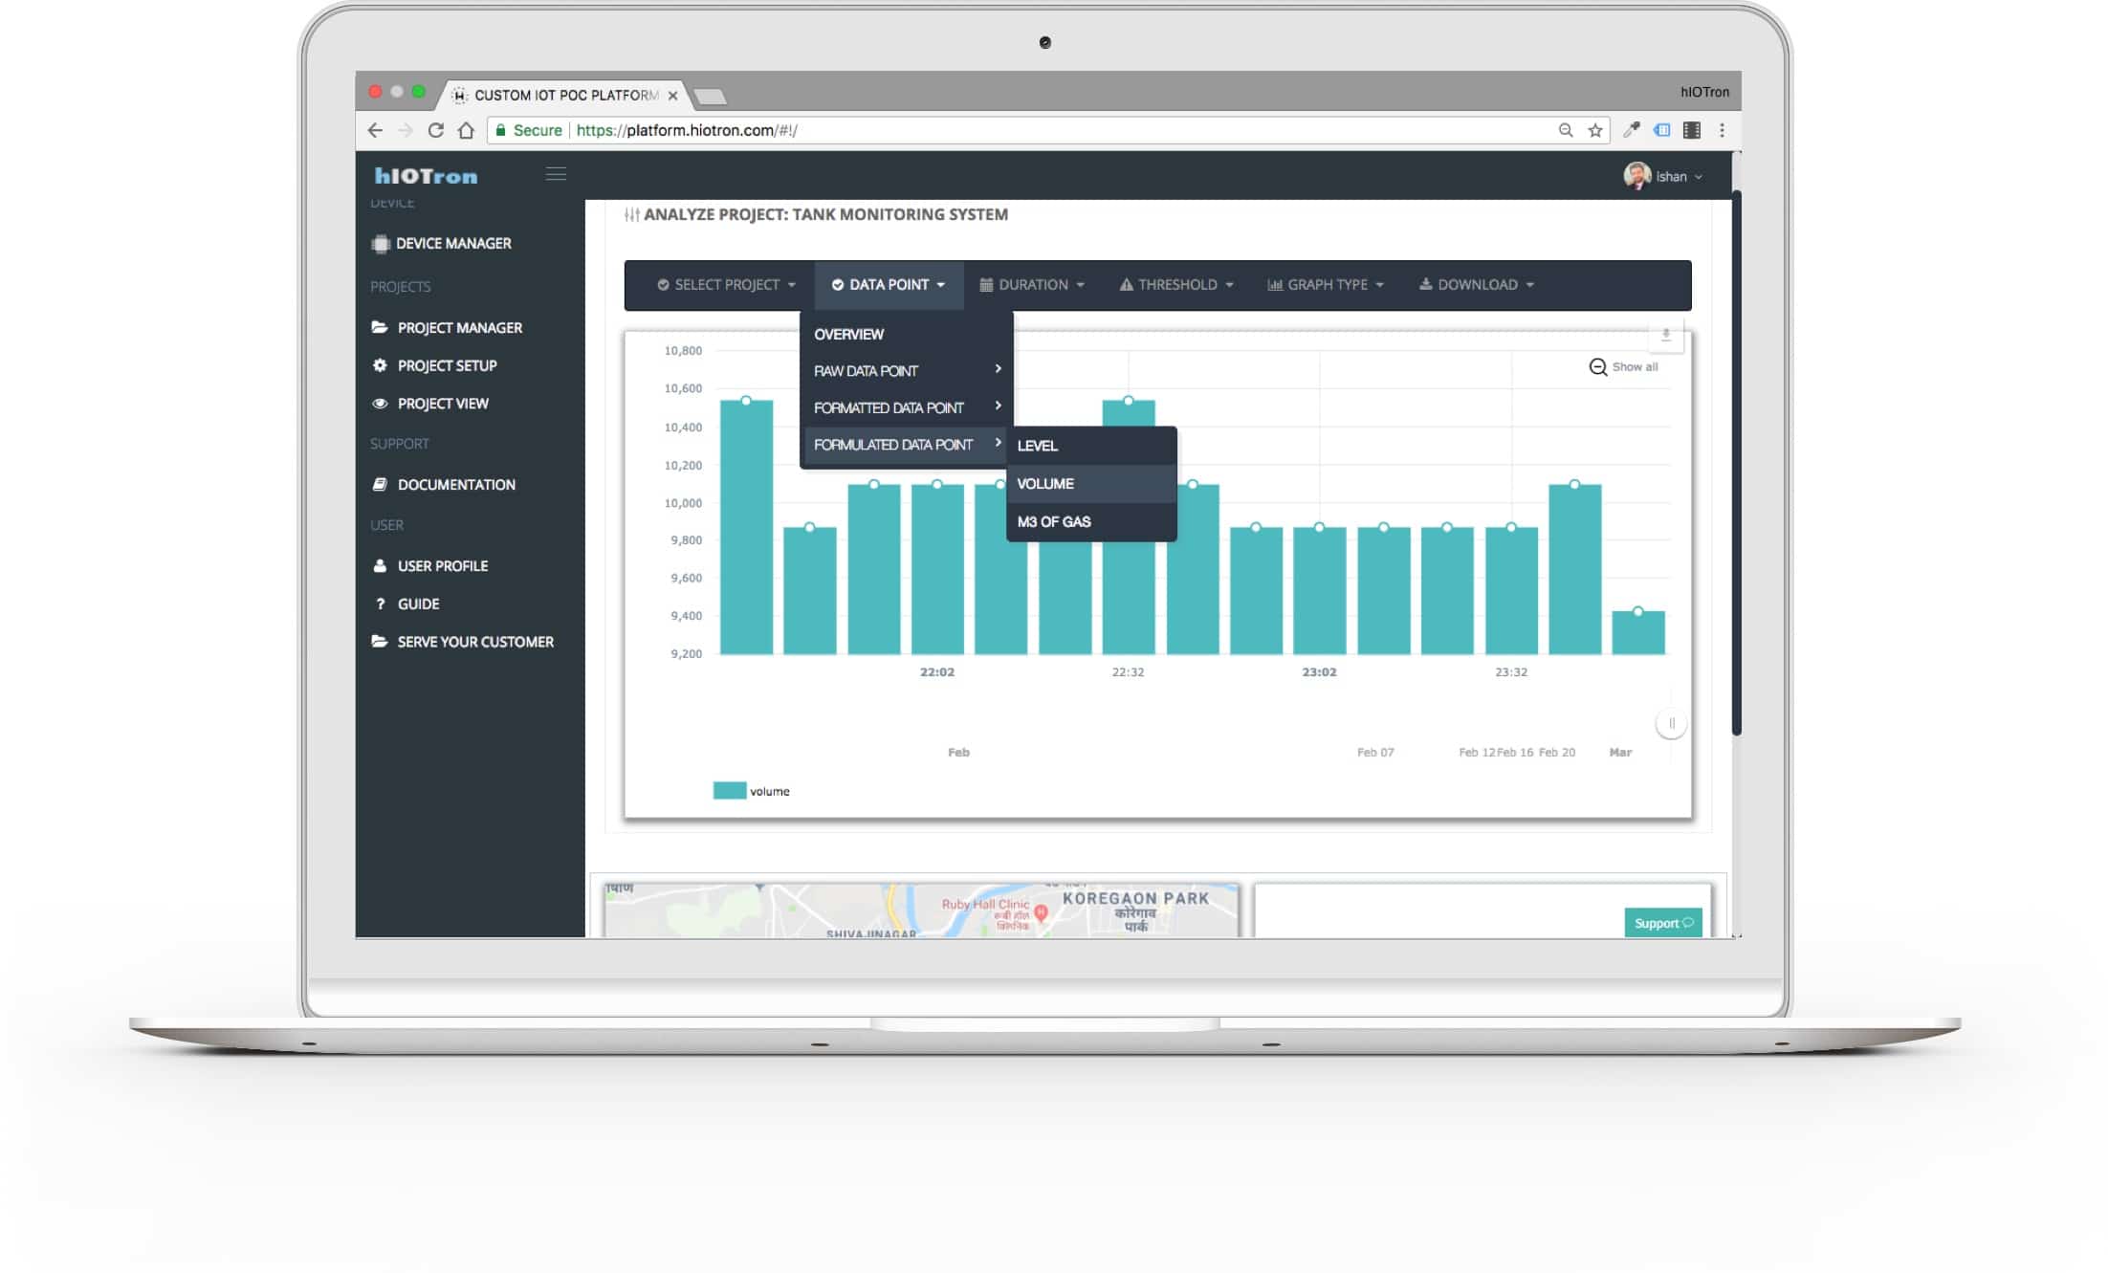2108x1273 pixels.
Task: Open the Threshold dropdown
Action: [x=1176, y=285]
